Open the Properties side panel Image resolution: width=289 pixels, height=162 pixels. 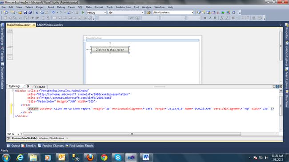coord(287,31)
